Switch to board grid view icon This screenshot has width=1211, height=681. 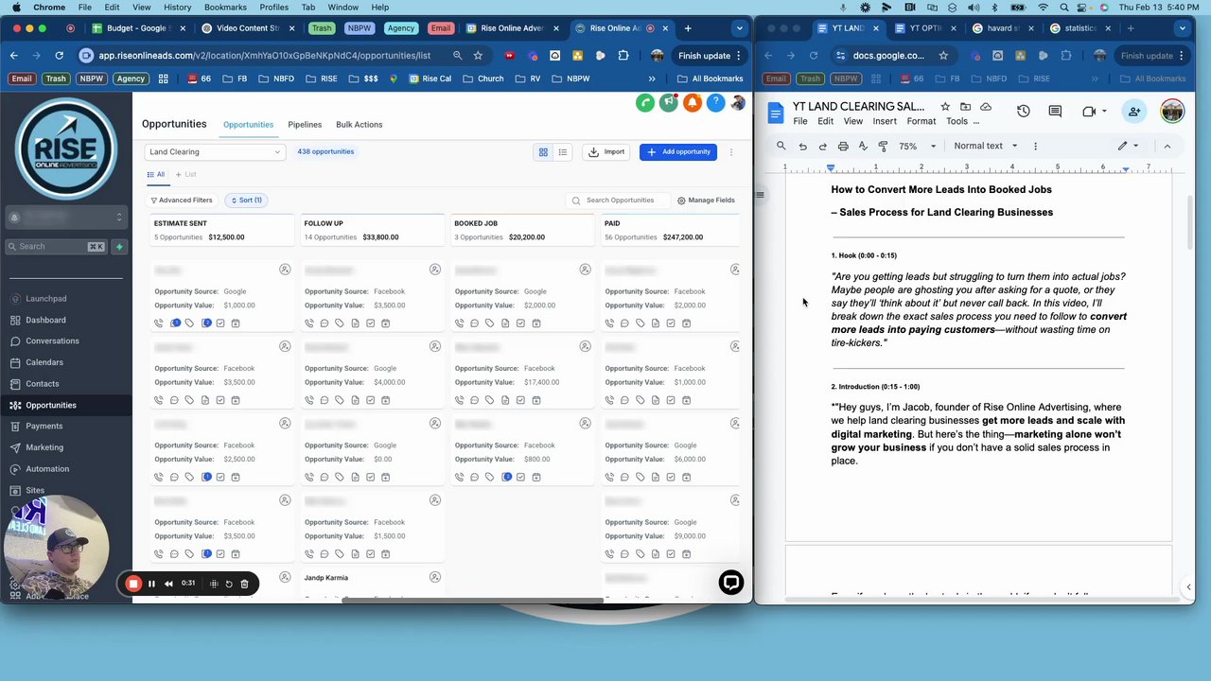(543, 152)
